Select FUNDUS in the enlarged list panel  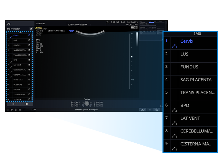(x=189, y=67)
